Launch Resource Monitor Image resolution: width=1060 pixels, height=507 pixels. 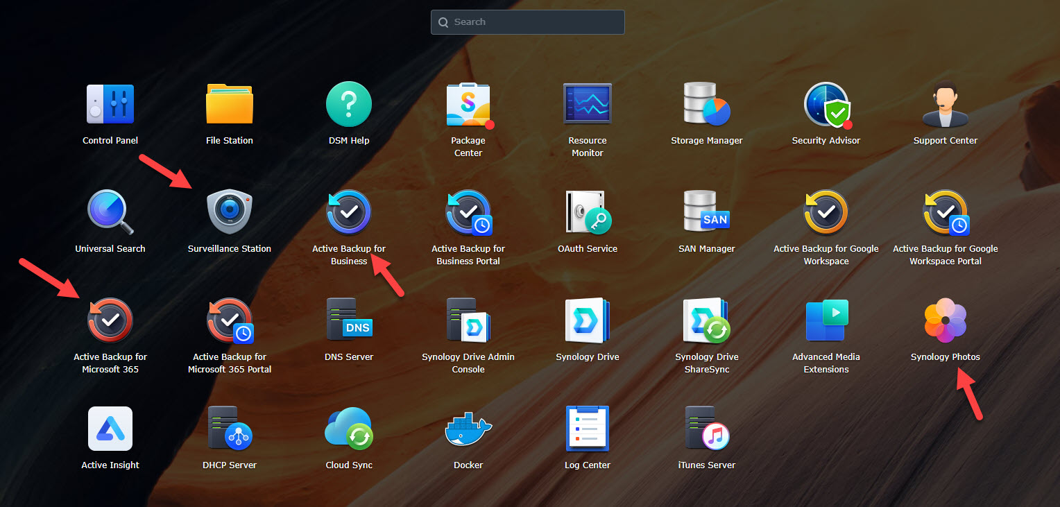588,104
